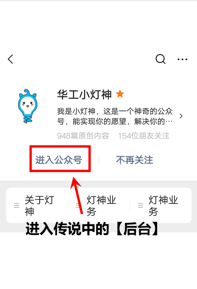The image size is (197, 289).
Task: Click the 进入传说中的【后台】 caption text
Action: tap(92, 229)
